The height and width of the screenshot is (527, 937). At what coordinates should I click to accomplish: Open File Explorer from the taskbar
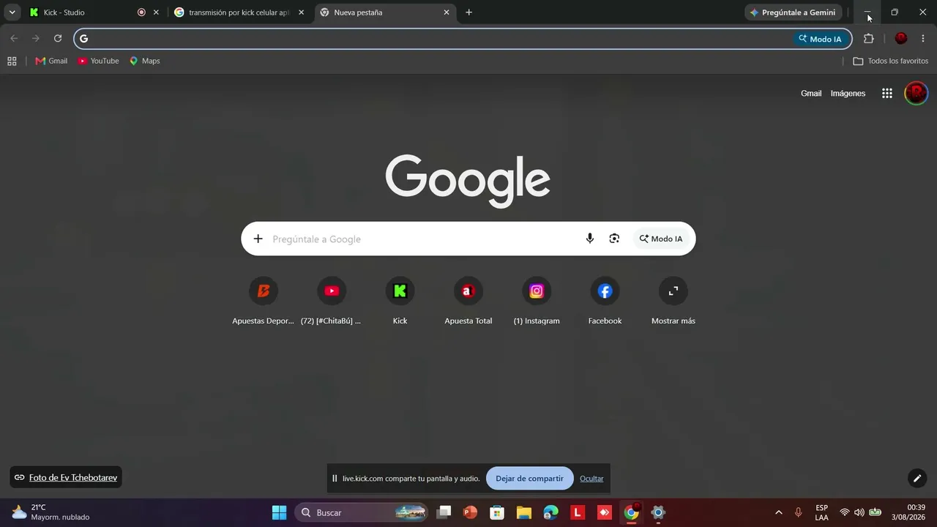click(524, 512)
